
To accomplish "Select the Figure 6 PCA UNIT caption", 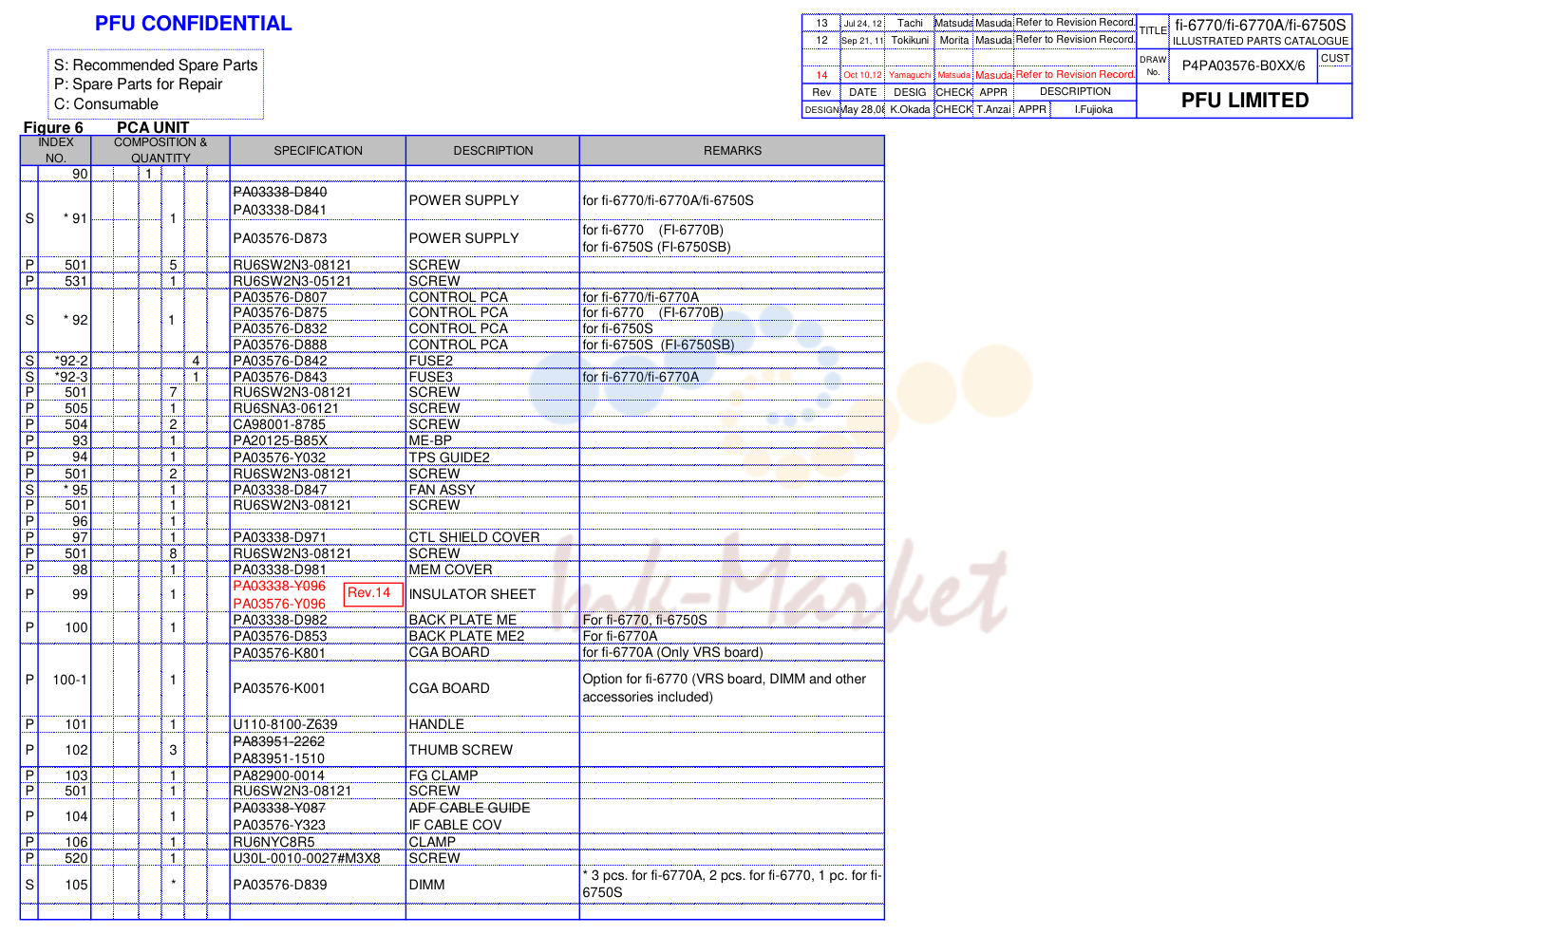I will pyautogui.click(x=106, y=127).
